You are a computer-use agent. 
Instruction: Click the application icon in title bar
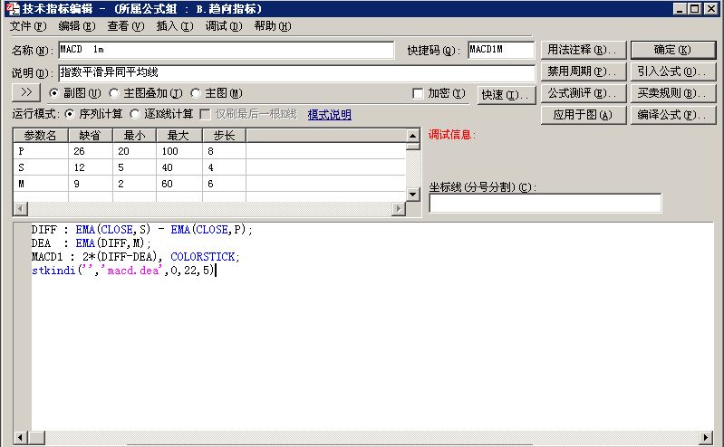(x=14, y=9)
